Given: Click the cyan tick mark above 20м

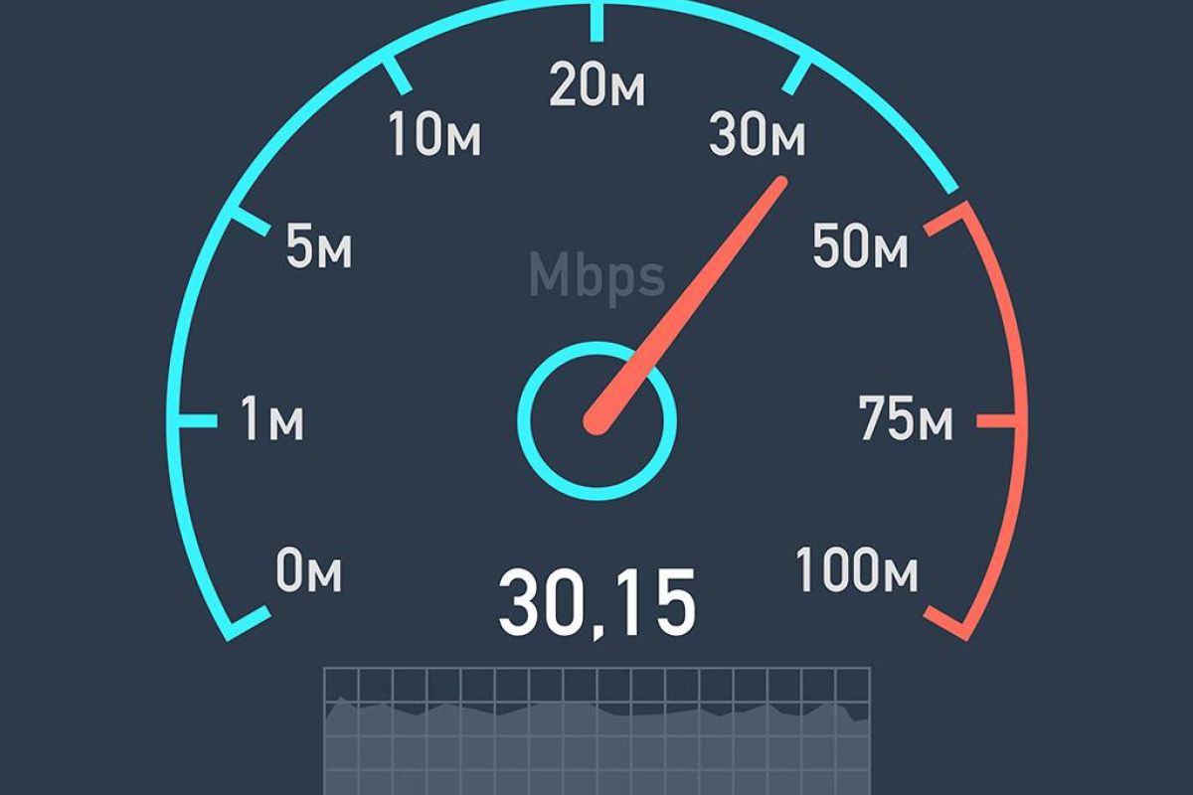Looking at the screenshot, I should 596,22.
